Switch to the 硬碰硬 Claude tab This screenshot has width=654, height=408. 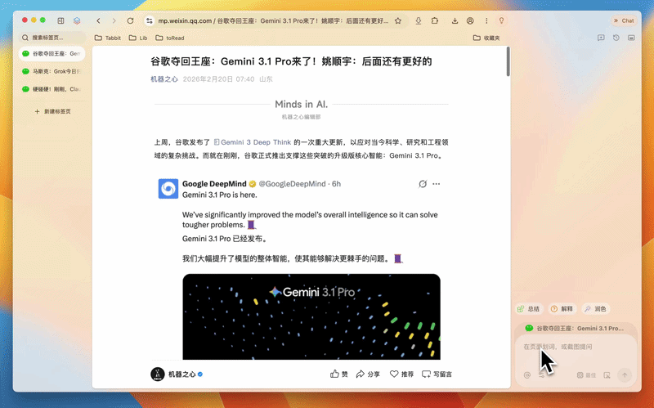[x=52, y=89]
